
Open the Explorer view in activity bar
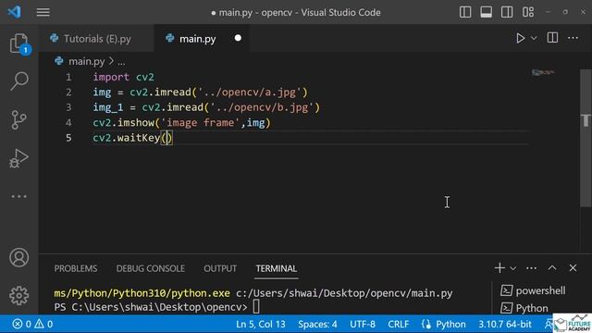coord(18,43)
